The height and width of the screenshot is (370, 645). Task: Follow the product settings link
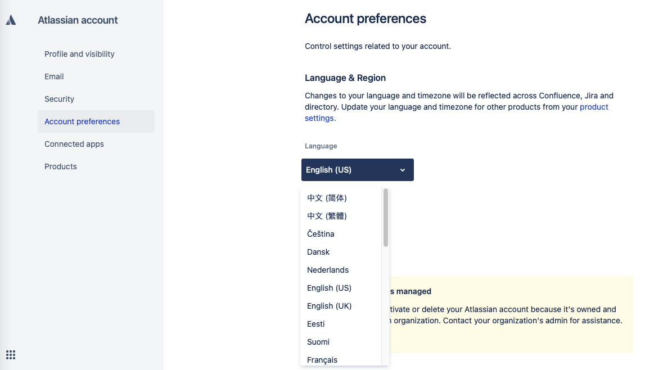593,107
